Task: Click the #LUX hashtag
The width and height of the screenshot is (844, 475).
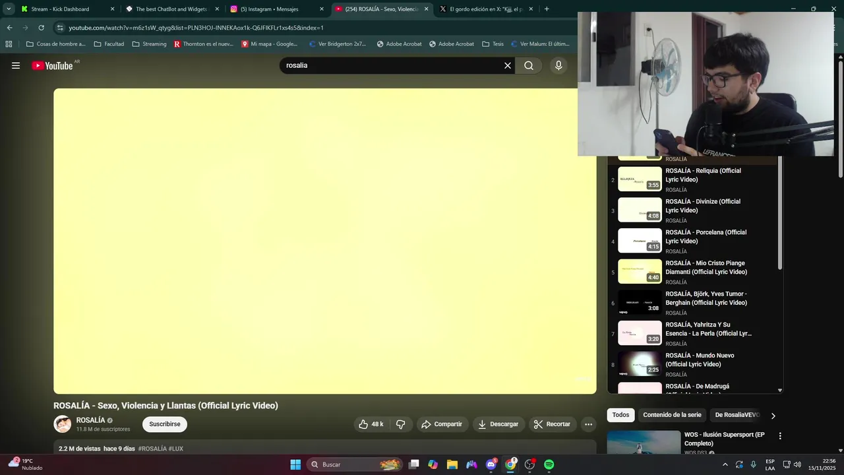Action: 176,449
